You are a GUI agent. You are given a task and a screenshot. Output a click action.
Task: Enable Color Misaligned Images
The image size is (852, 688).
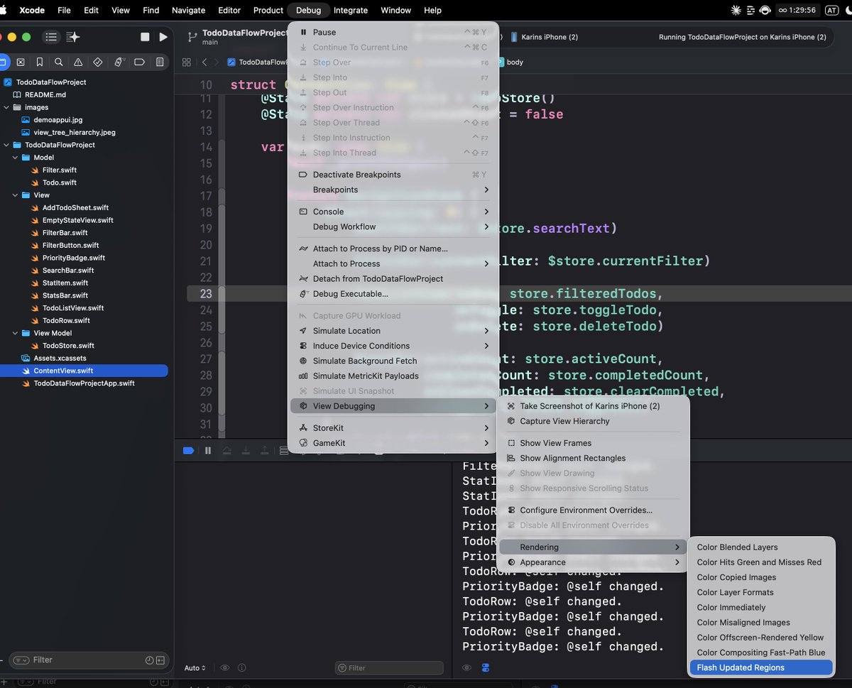tap(760, 623)
